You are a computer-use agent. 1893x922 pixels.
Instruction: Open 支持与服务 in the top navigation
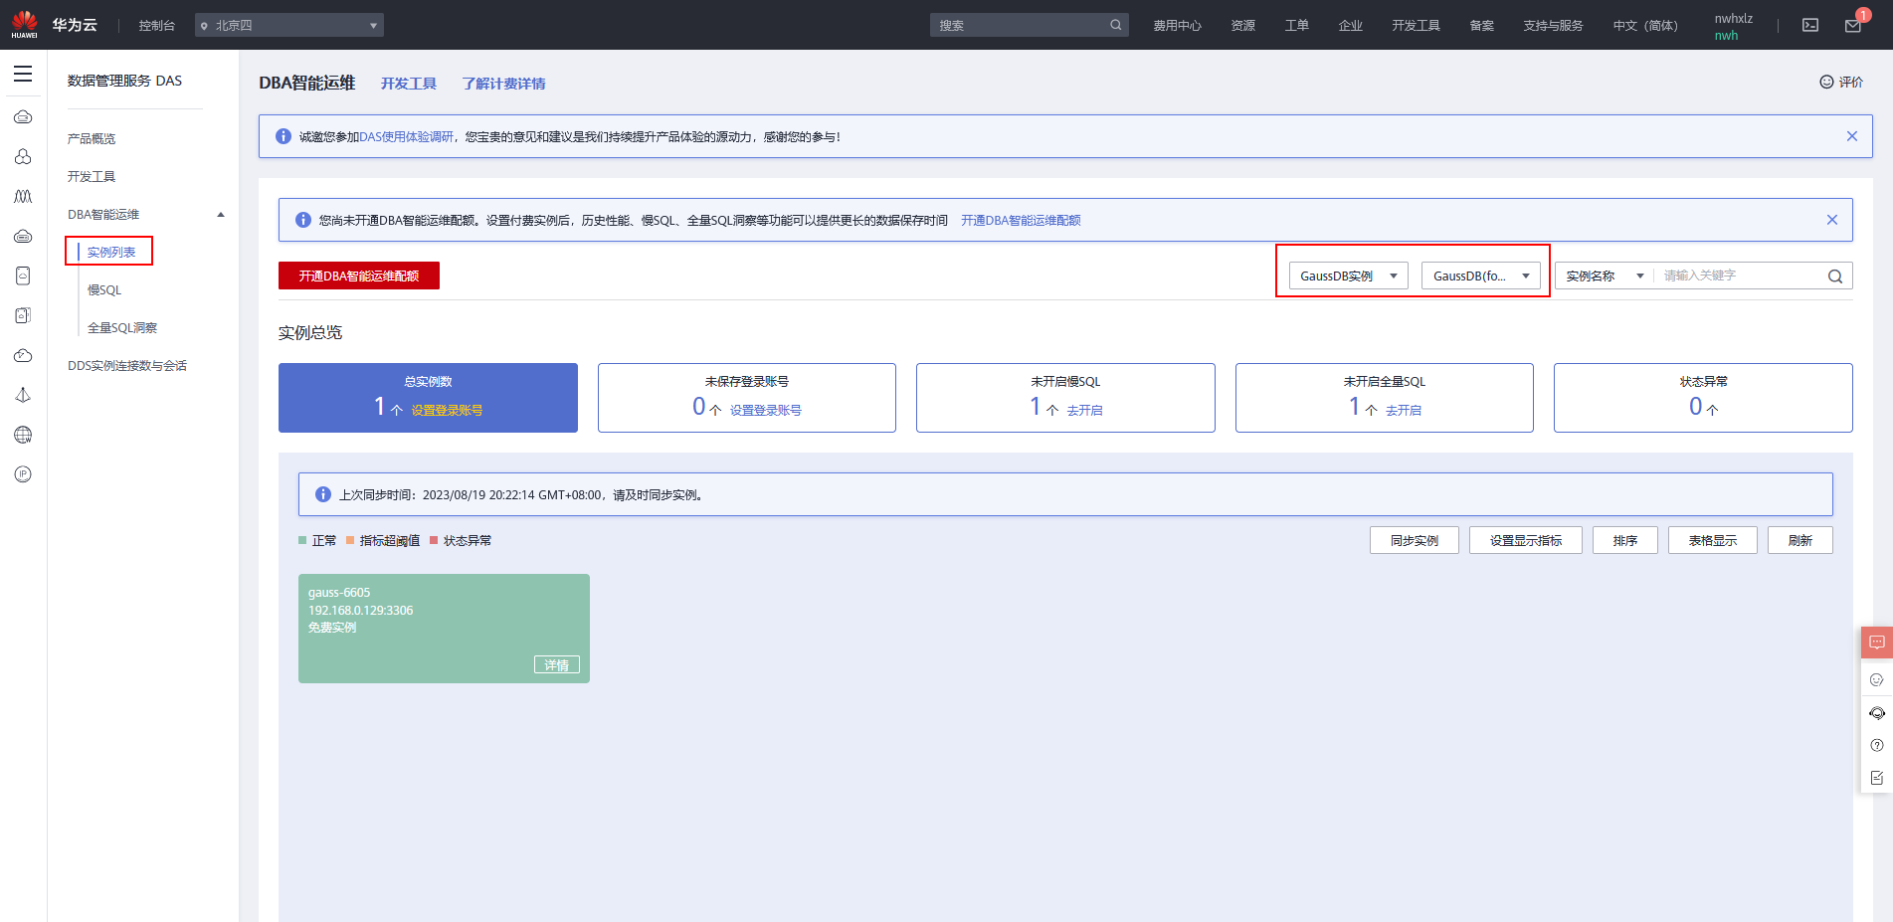coord(1554,26)
